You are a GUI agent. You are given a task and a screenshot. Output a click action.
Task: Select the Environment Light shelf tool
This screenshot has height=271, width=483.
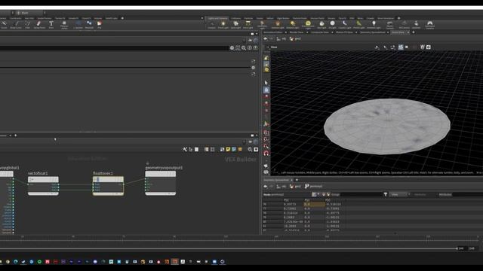(308, 25)
